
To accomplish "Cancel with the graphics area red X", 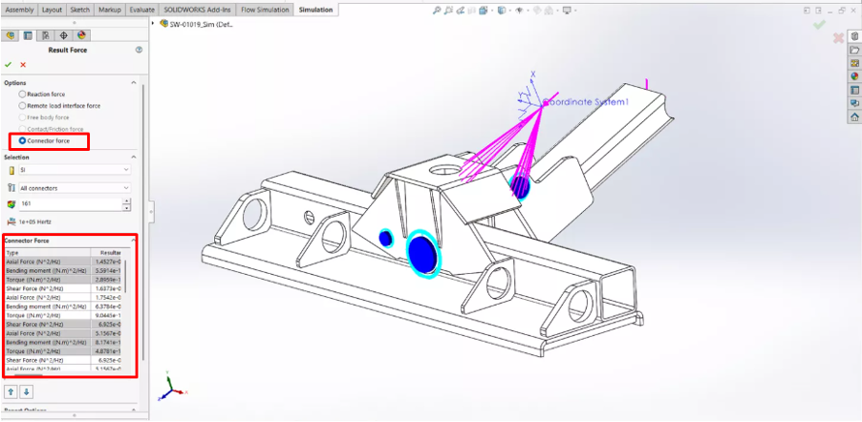I will click(x=838, y=38).
